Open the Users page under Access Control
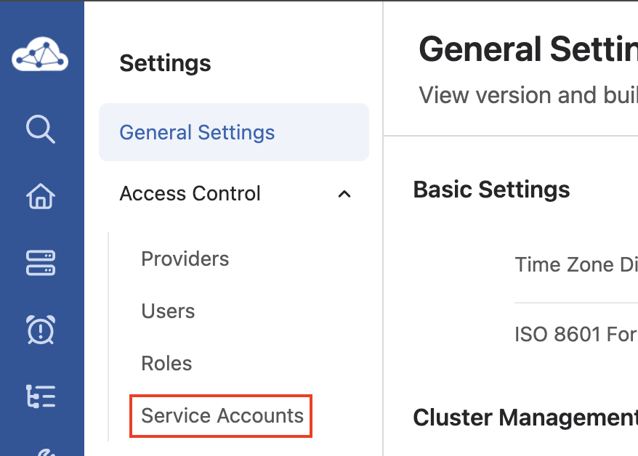The image size is (638, 456). pyautogui.click(x=168, y=312)
